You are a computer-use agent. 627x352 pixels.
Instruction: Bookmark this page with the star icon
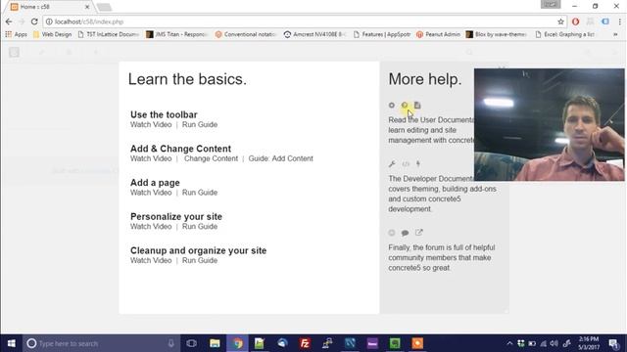pyautogui.click(x=560, y=22)
